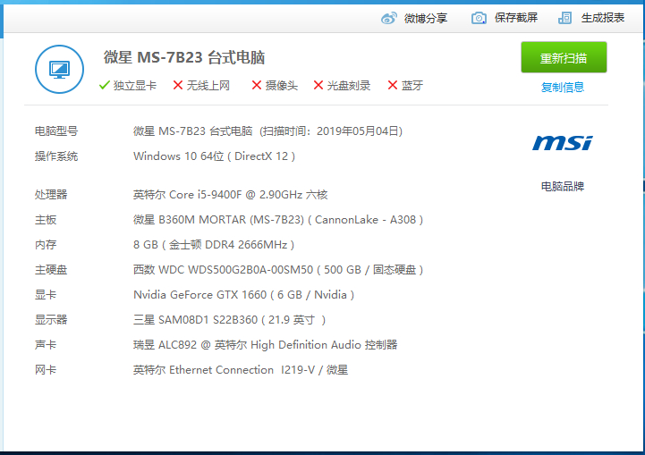
Task: Click the report icon for 生成报表
Action: tap(564, 18)
